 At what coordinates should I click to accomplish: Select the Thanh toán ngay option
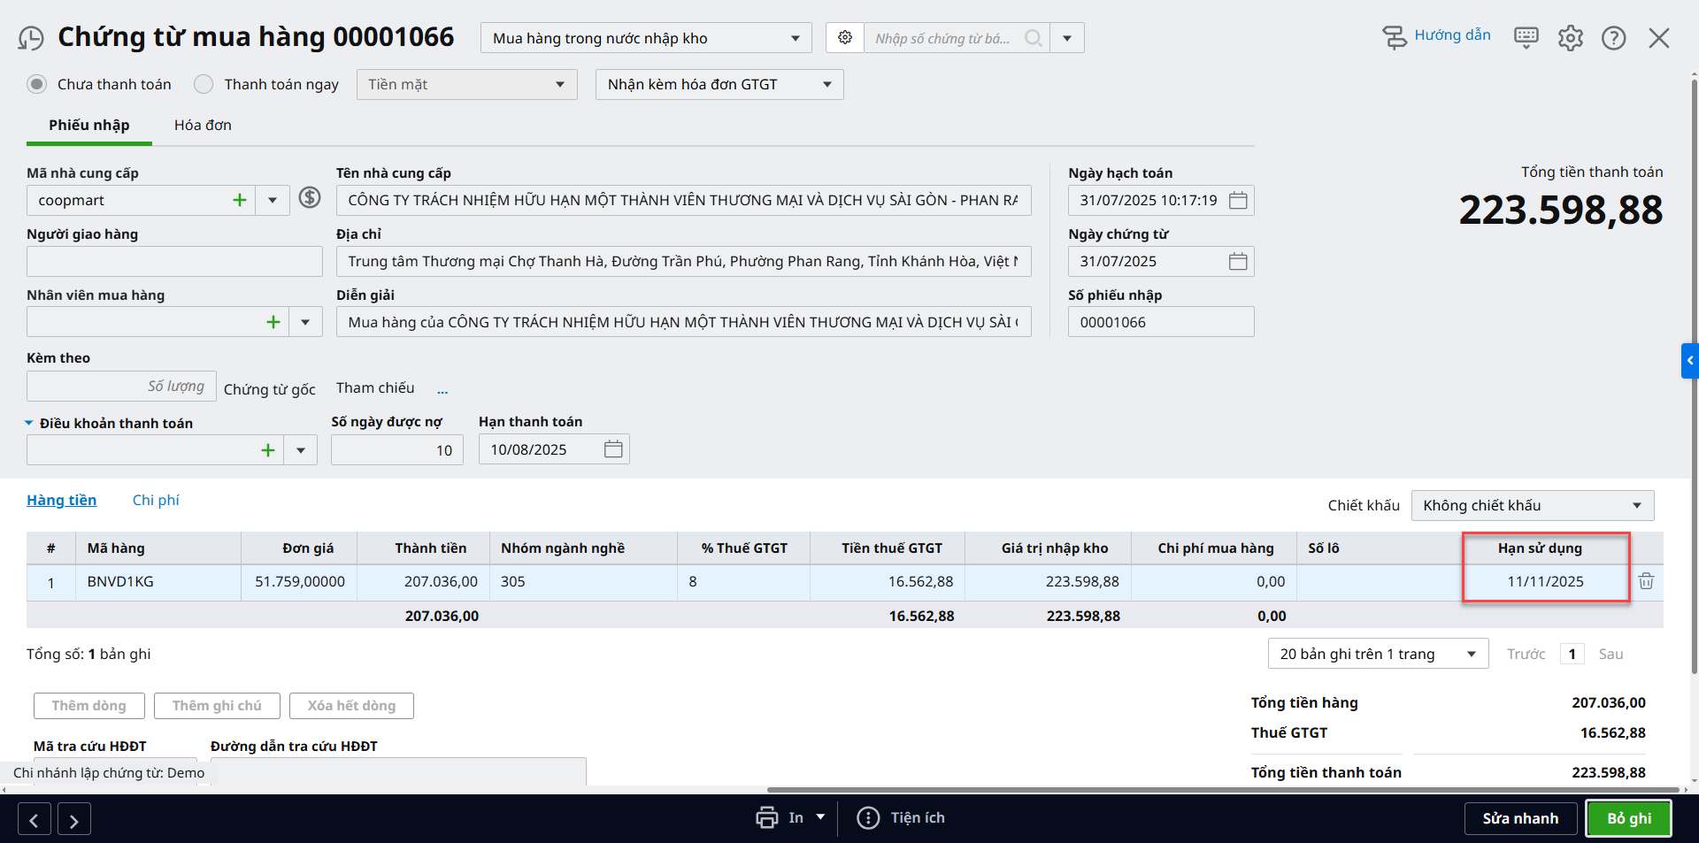click(204, 84)
